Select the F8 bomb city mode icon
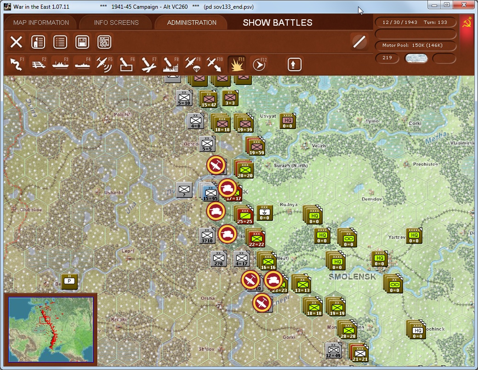Image resolution: width=478 pixels, height=370 pixels. [x=171, y=64]
